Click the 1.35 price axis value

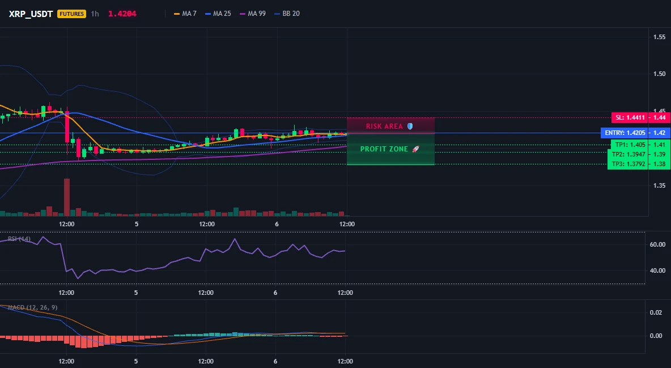pyautogui.click(x=659, y=185)
